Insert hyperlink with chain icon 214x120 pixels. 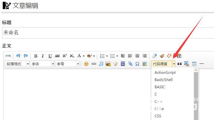[94, 64]
